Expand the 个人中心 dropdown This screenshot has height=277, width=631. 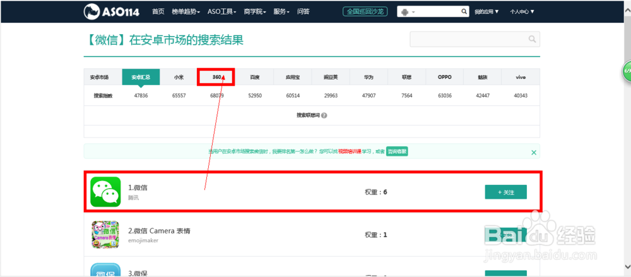522,12
